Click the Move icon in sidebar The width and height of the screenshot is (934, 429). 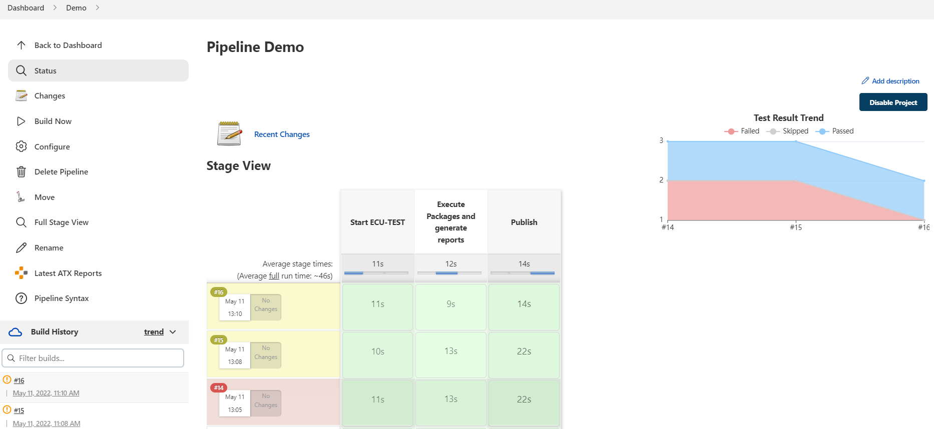pos(21,197)
